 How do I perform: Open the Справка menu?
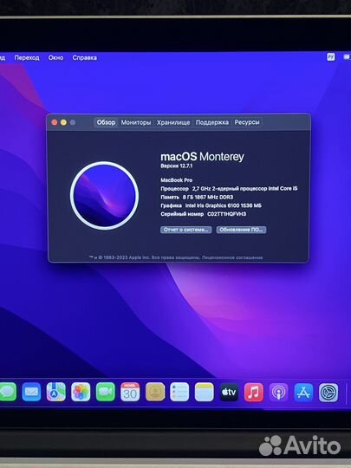click(84, 57)
